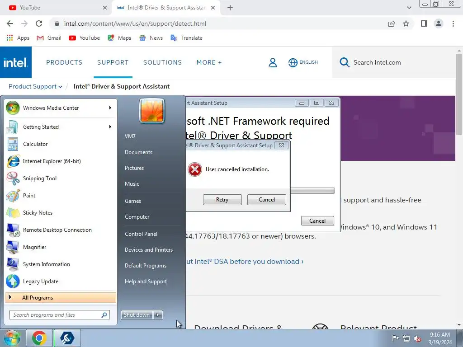Screen dimensions: 463x347
Task: Open the Chrome profile avatar
Action: [x=439, y=23]
